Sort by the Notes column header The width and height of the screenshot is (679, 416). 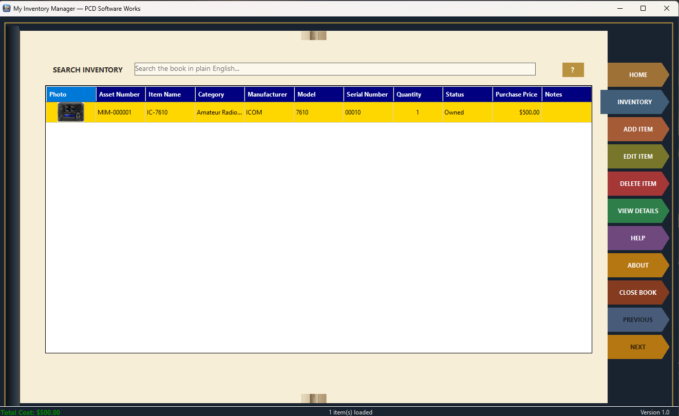pos(567,94)
